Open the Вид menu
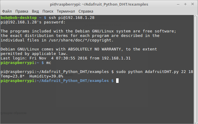The image size is (198, 124). tap(35, 11)
